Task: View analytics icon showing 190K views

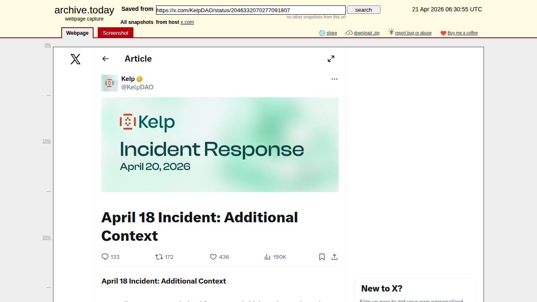Action: [x=267, y=257]
